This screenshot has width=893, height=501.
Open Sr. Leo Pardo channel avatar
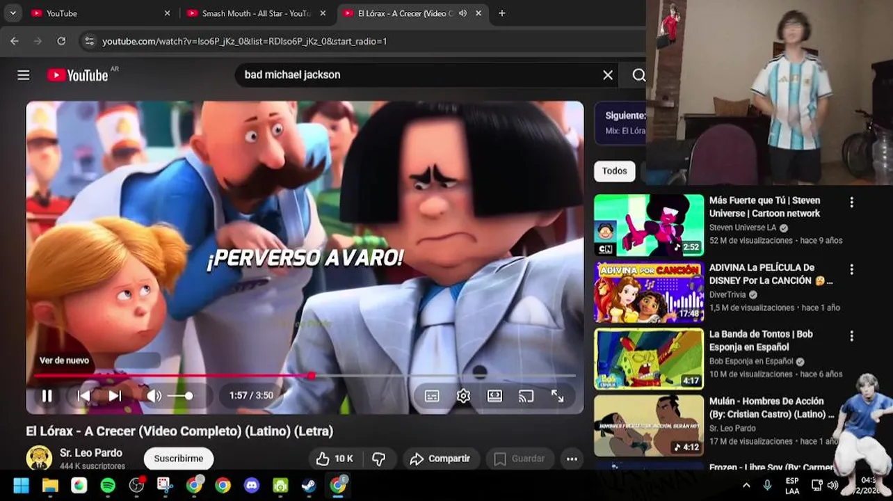pos(39,459)
